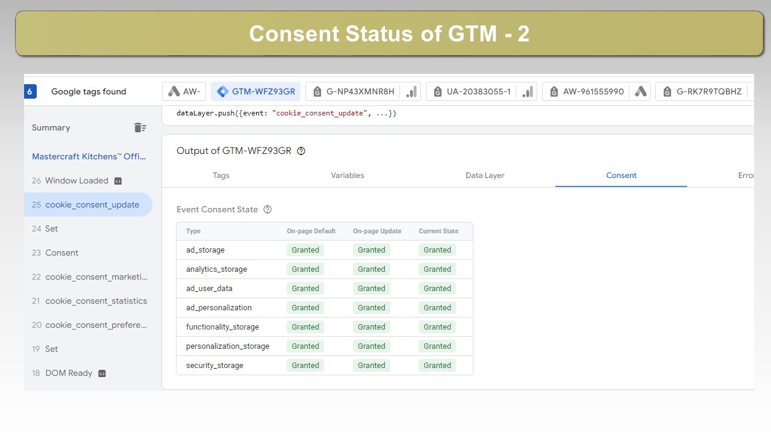771x433 pixels.
Task: Click the personalization_storage row label
Action: point(228,346)
